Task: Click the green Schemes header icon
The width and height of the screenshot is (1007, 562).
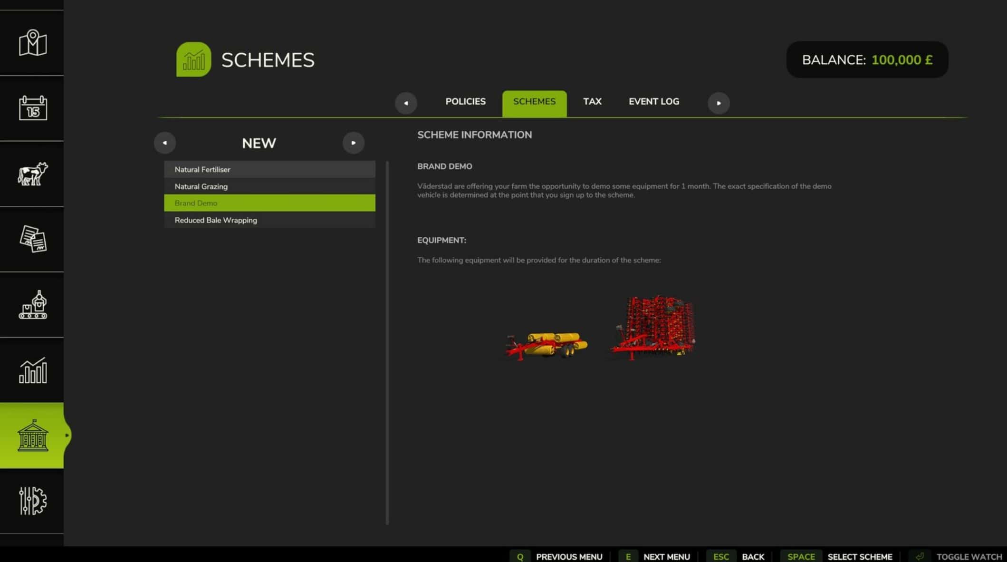Action: 193,59
